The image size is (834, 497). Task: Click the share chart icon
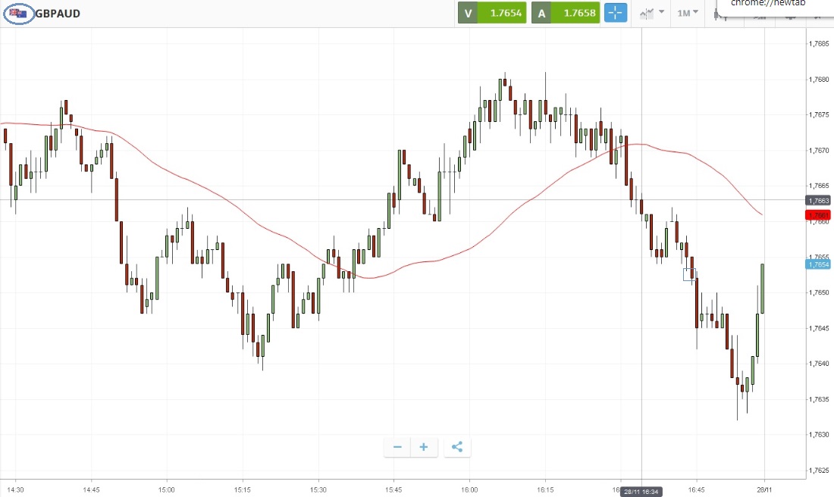point(457,447)
